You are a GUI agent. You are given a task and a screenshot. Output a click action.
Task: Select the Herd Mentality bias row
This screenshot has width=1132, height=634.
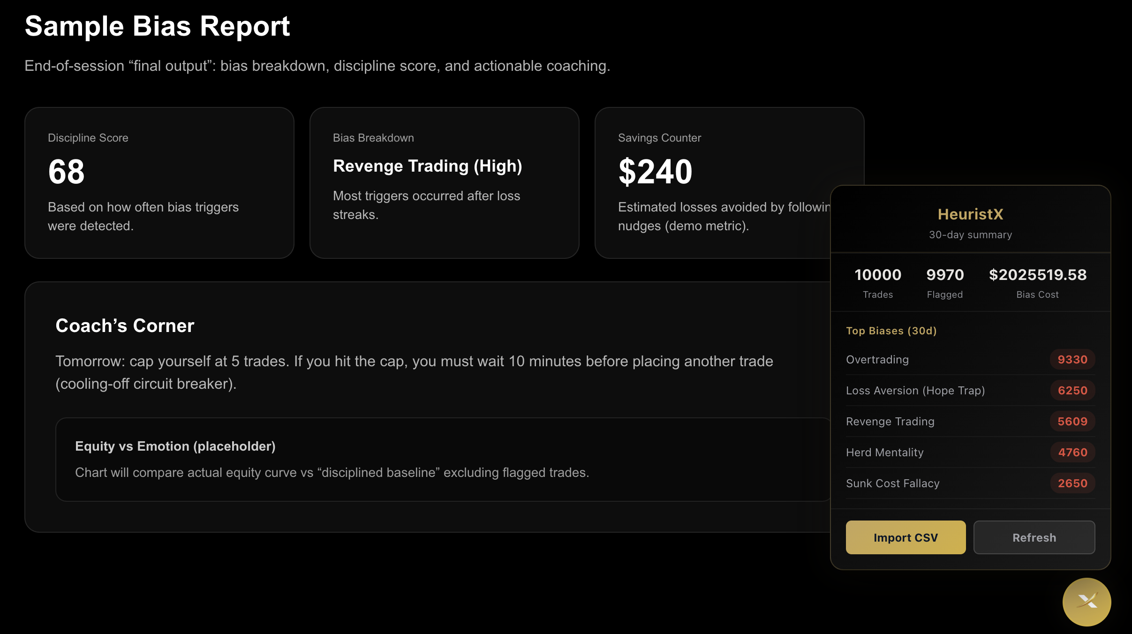(884, 453)
